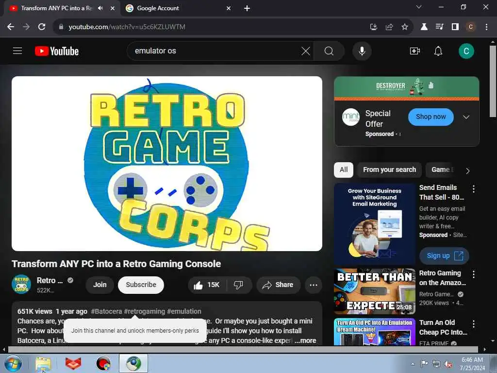Select the Transform ANY PC tab
This screenshot has height=373, width=497.
(x=57, y=8)
